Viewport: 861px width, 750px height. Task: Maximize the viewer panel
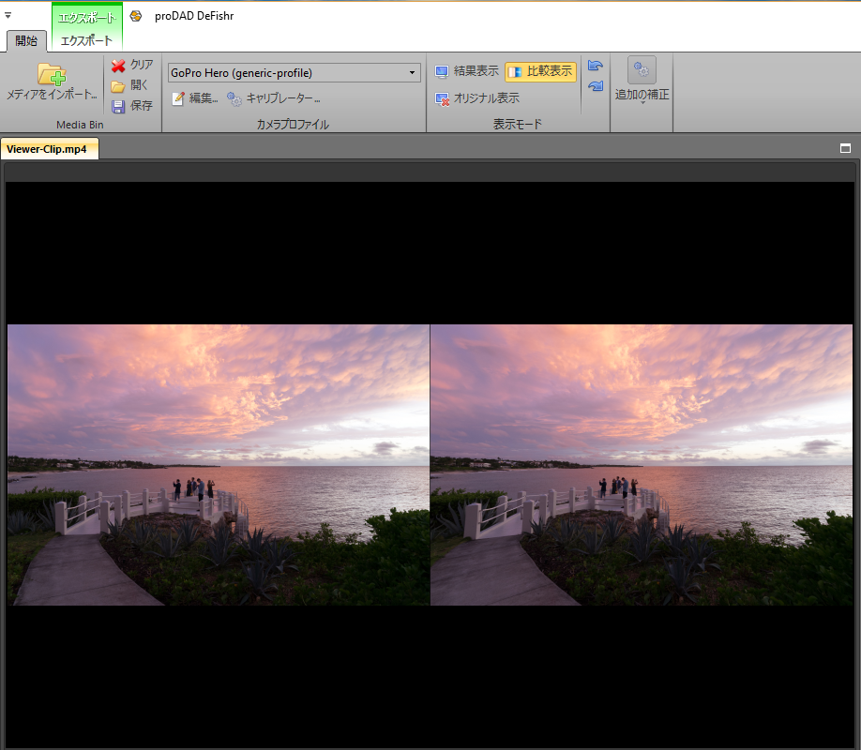pos(845,148)
